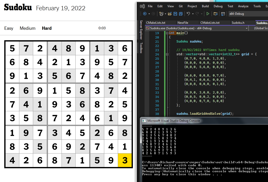Select Medium difficulty in Sudoku
Screen dimensions: 268x182
[28, 28]
